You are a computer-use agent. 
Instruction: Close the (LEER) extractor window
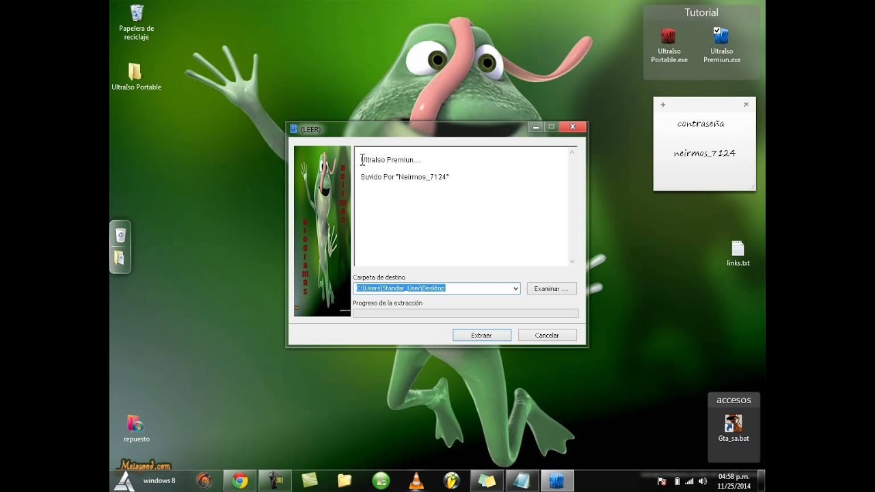(573, 126)
